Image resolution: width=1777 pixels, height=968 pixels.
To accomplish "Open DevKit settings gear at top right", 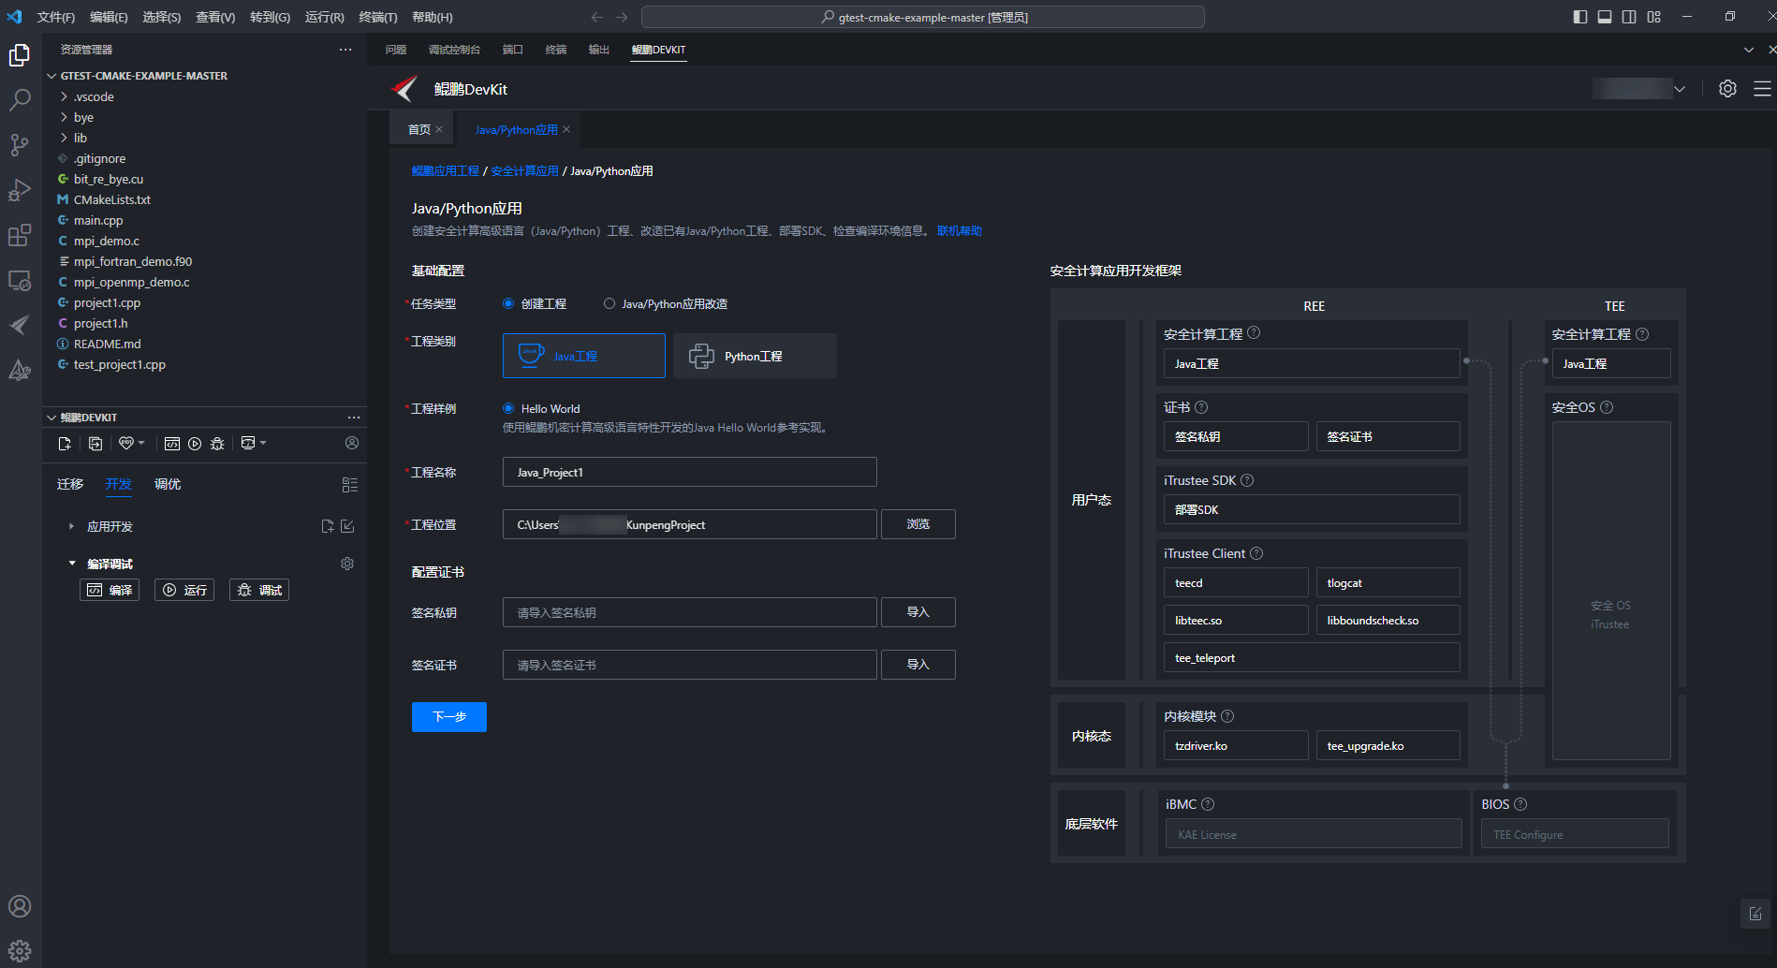I will coord(1727,88).
